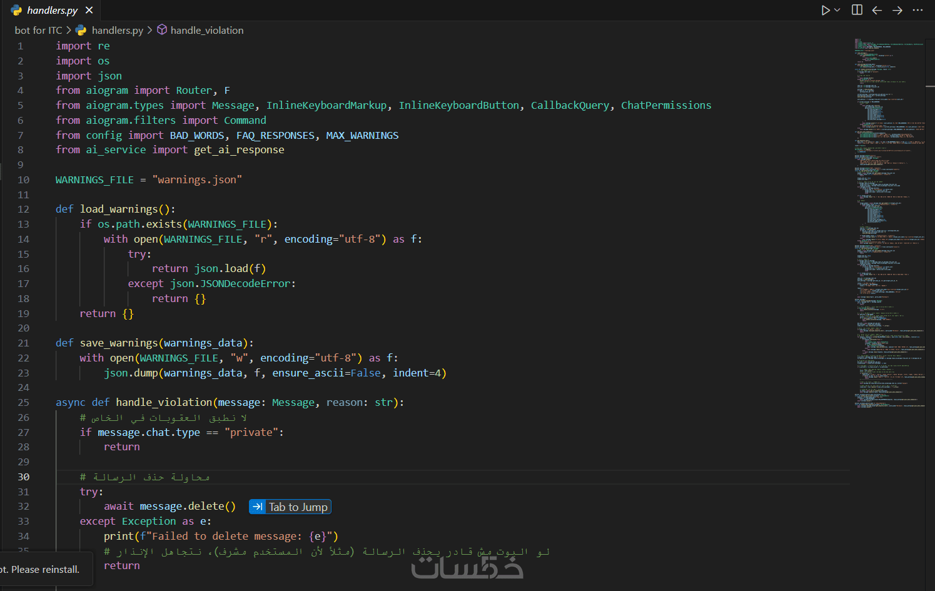
Task: Click 'Please reinstall.' notification text
Action: pyautogui.click(x=45, y=570)
